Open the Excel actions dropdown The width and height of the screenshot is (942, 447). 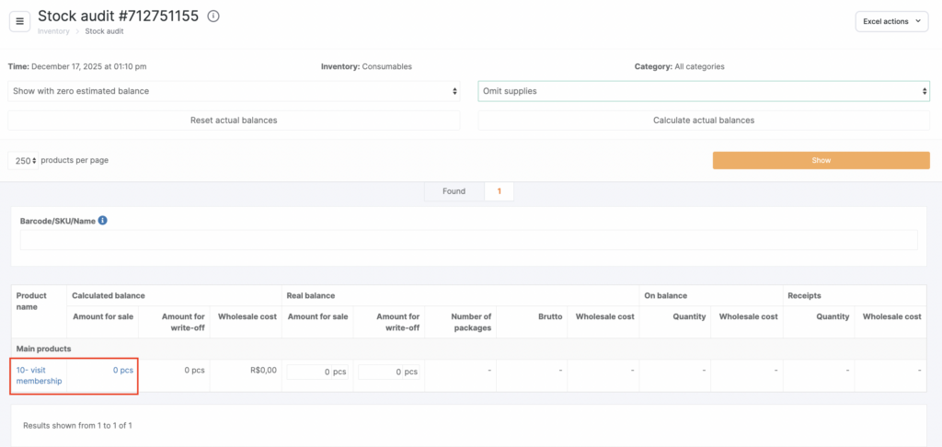pyautogui.click(x=891, y=21)
